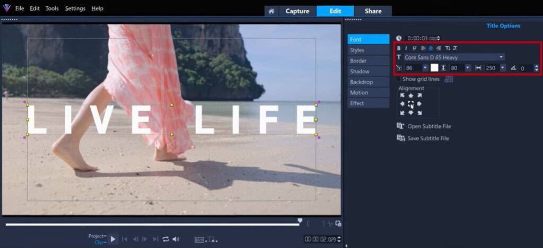Image resolution: width=543 pixels, height=248 pixels.
Task: Select the Motion options tab
Action: click(x=369, y=92)
